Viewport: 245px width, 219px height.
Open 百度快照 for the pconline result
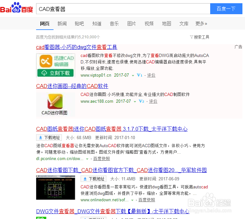tap(102, 159)
